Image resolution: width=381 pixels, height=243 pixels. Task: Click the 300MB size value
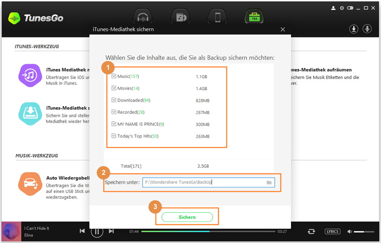tap(203, 124)
